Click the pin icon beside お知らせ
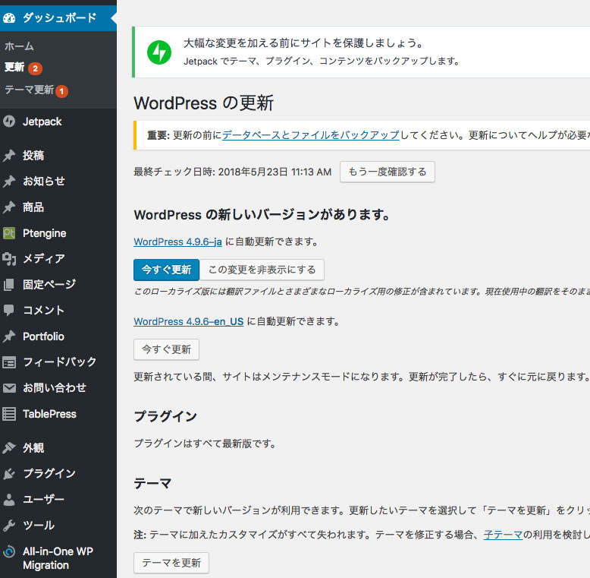Viewport: 590px width, 578px height. (9, 182)
